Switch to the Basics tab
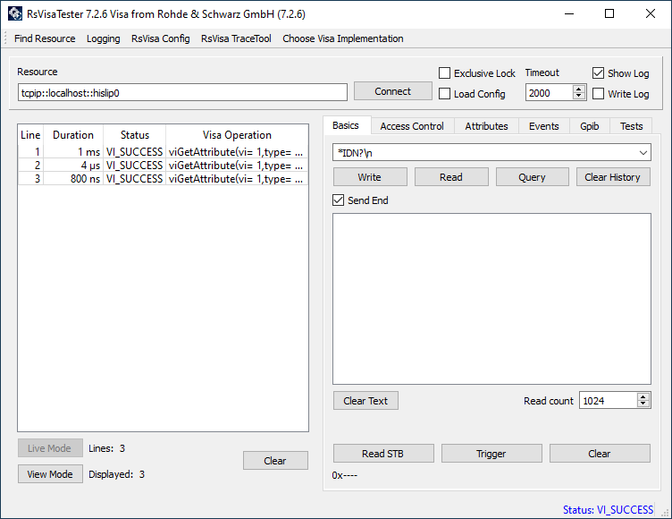Screen dimensions: 672x519 click(x=346, y=125)
